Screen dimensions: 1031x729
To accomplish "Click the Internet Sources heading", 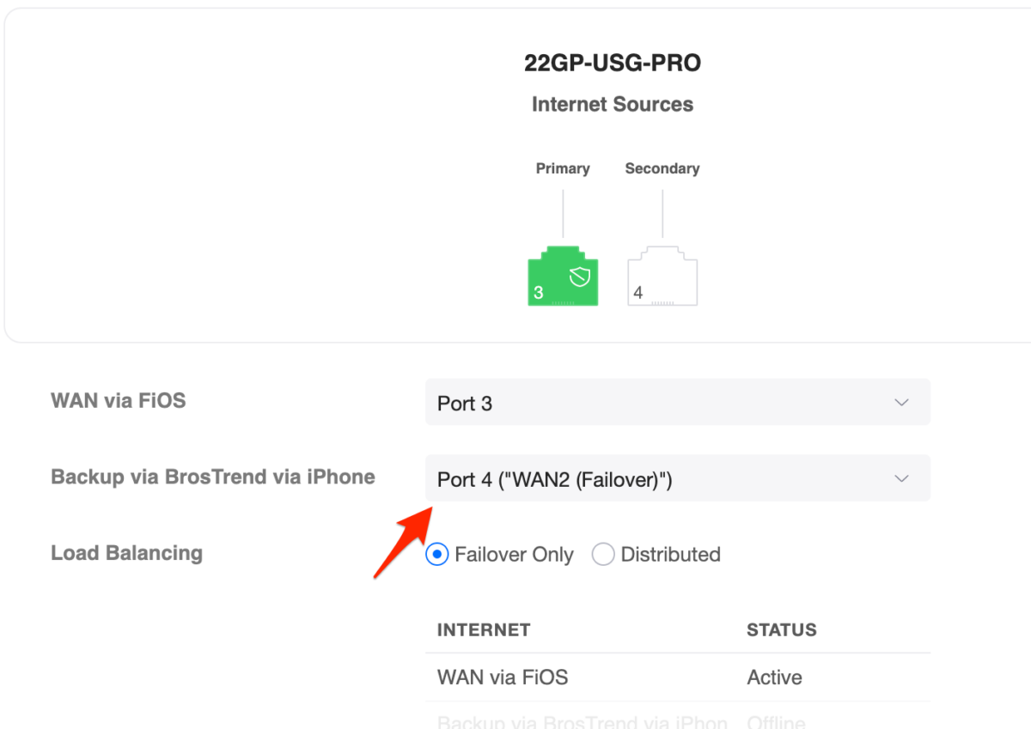I will point(613,105).
